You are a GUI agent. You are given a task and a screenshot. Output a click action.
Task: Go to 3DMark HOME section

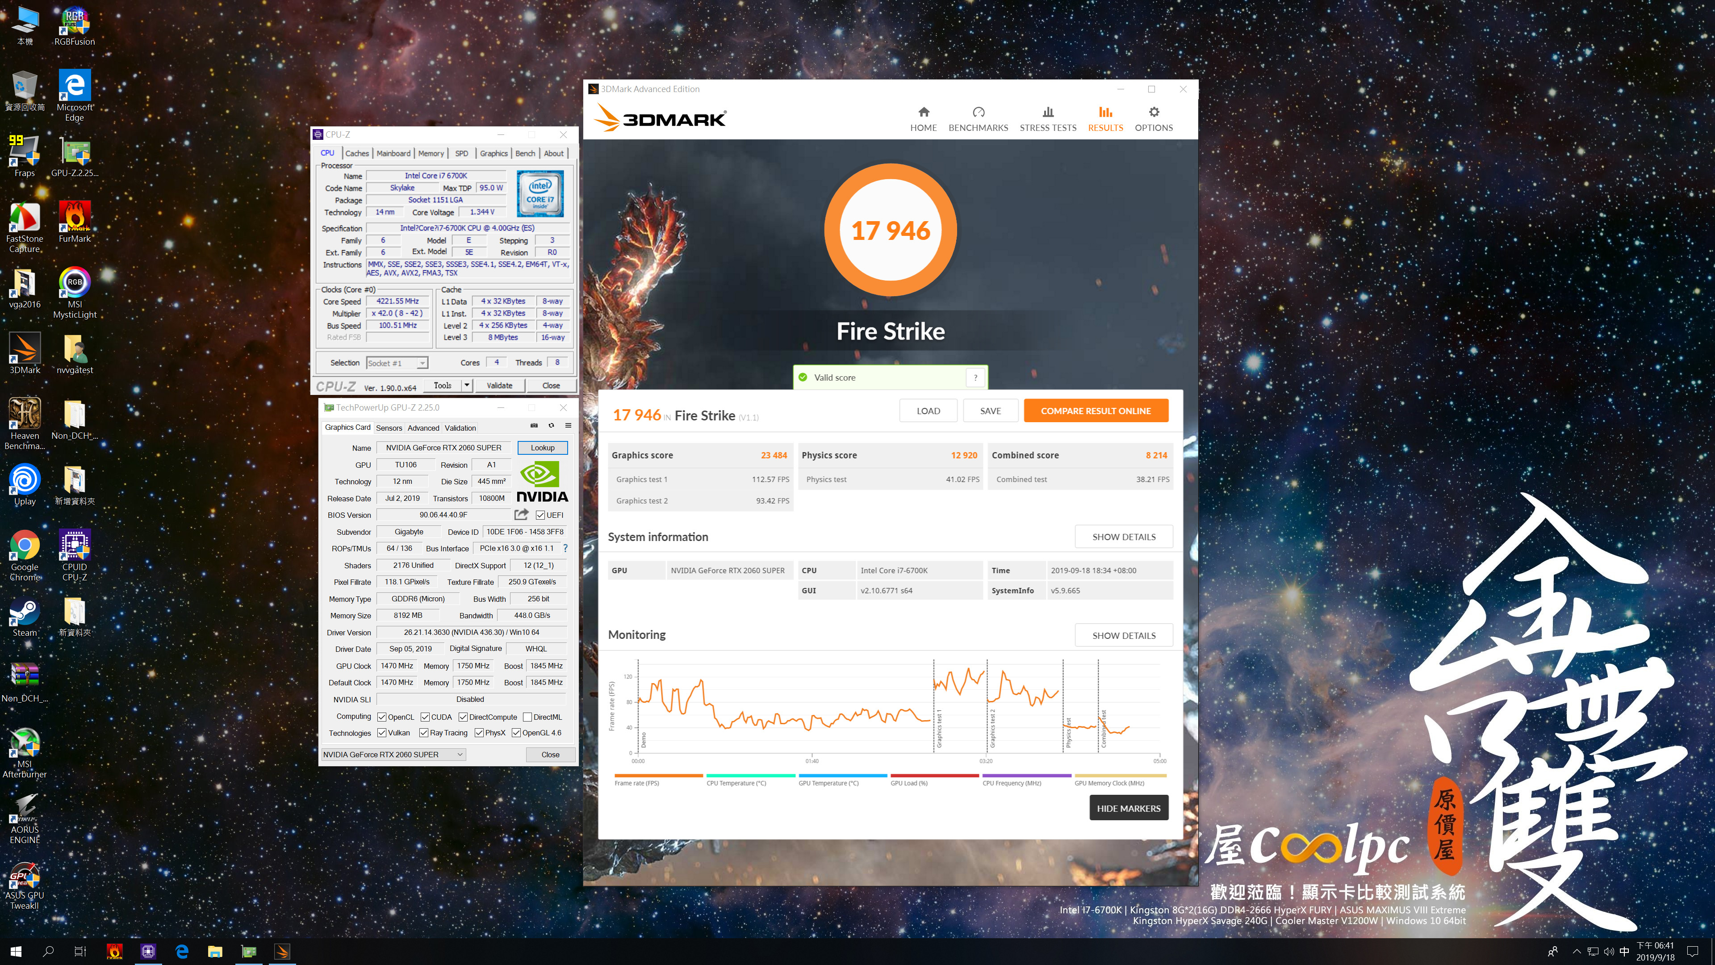click(924, 118)
